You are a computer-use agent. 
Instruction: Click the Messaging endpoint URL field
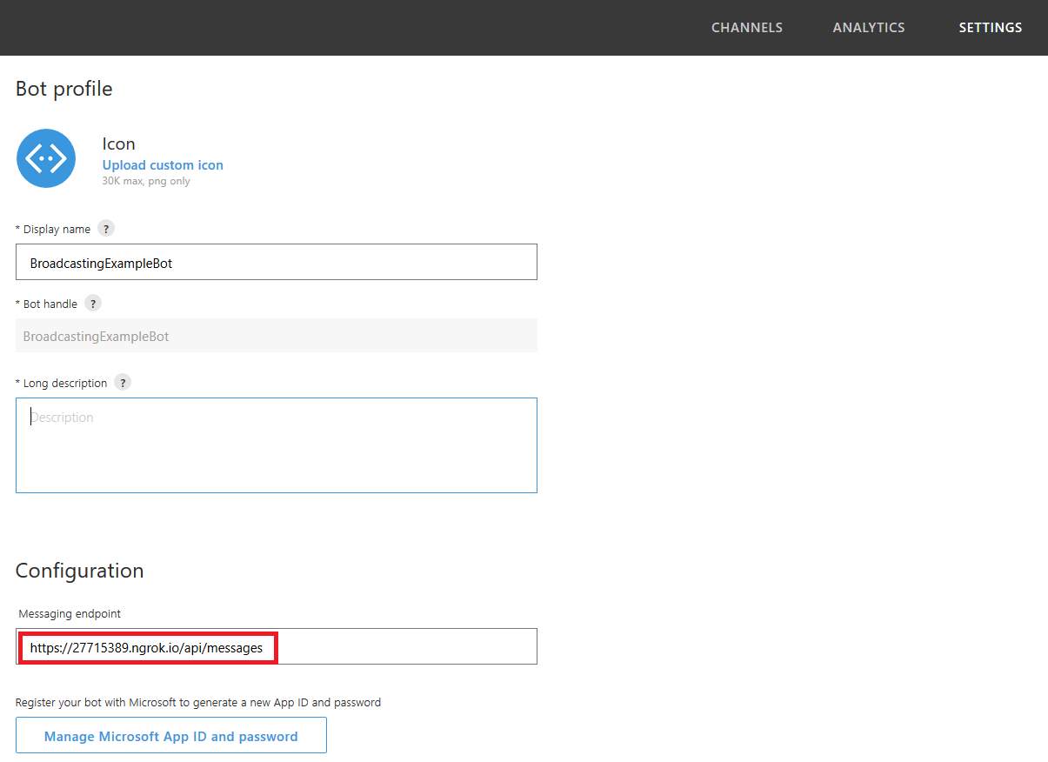[277, 646]
